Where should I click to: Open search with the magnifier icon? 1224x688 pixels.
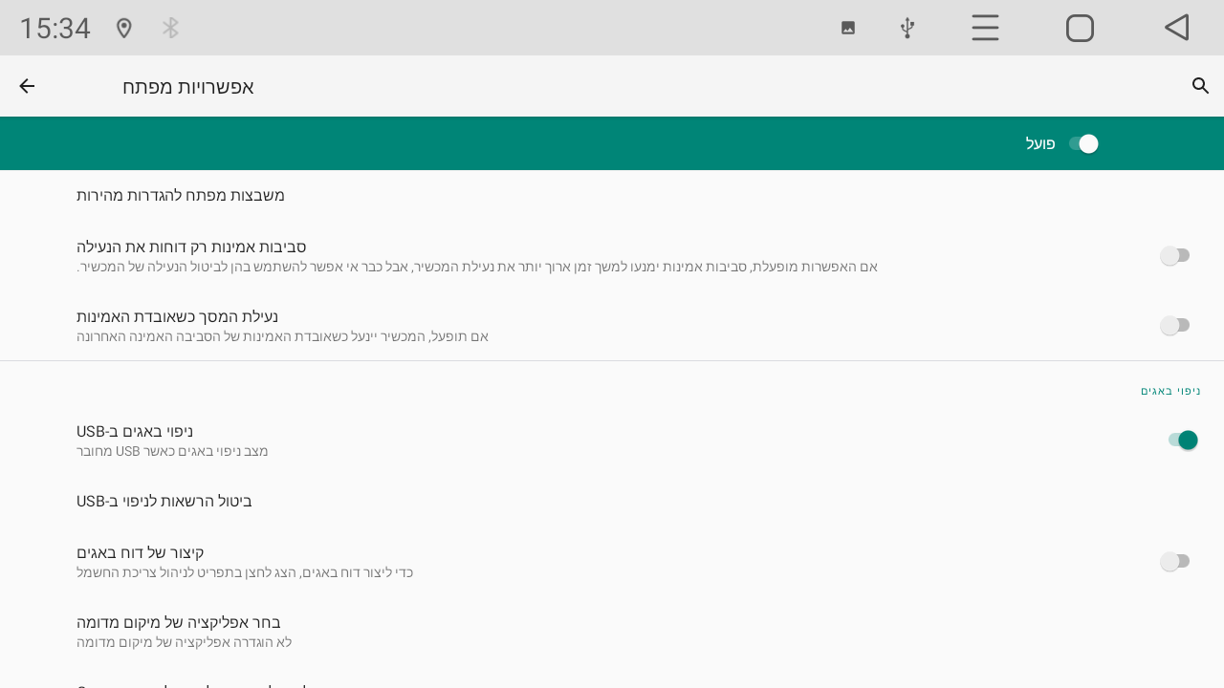click(x=1201, y=86)
